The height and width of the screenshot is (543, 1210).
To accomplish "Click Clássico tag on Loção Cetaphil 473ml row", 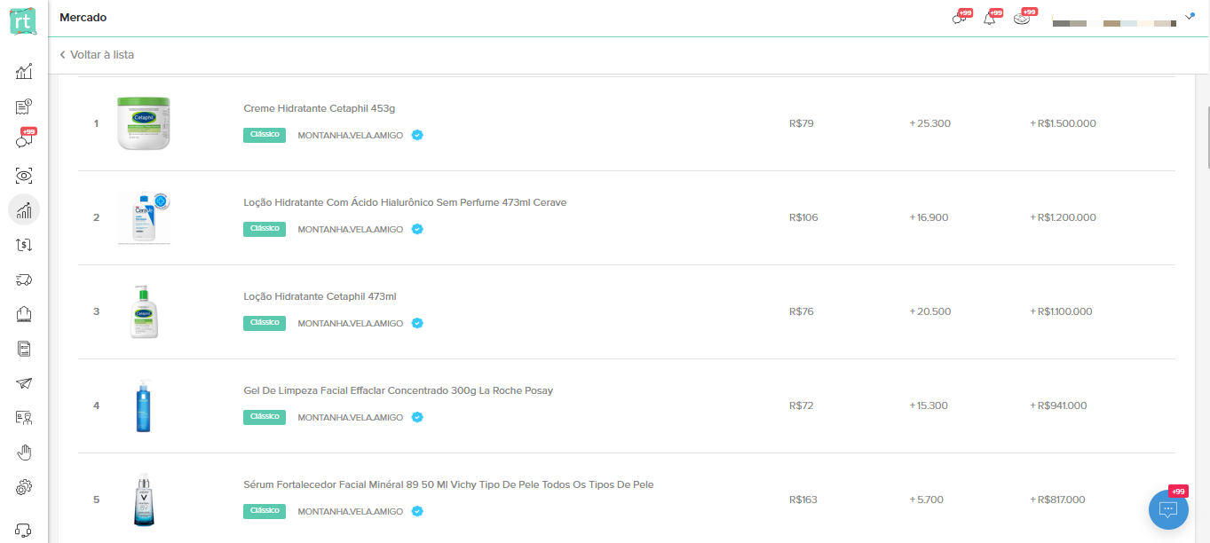I will [265, 323].
